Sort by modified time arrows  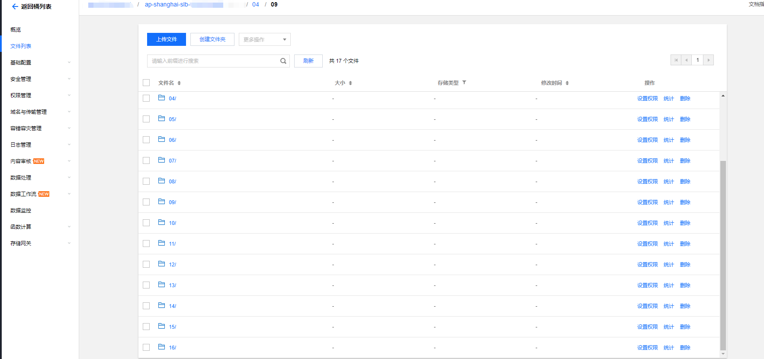click(x=567, y=83)
